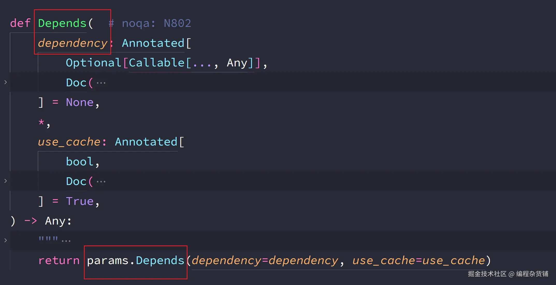Click use_cache parameter name before Annotated
Image resolution: width=556 pixels, height=285 pixels.
pyautogui.click(x=69, y=142)
